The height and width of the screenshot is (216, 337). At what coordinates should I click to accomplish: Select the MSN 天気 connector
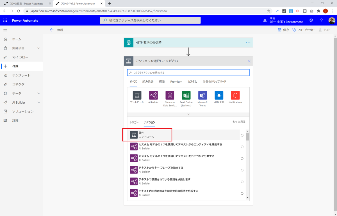(x=219, y=96)
